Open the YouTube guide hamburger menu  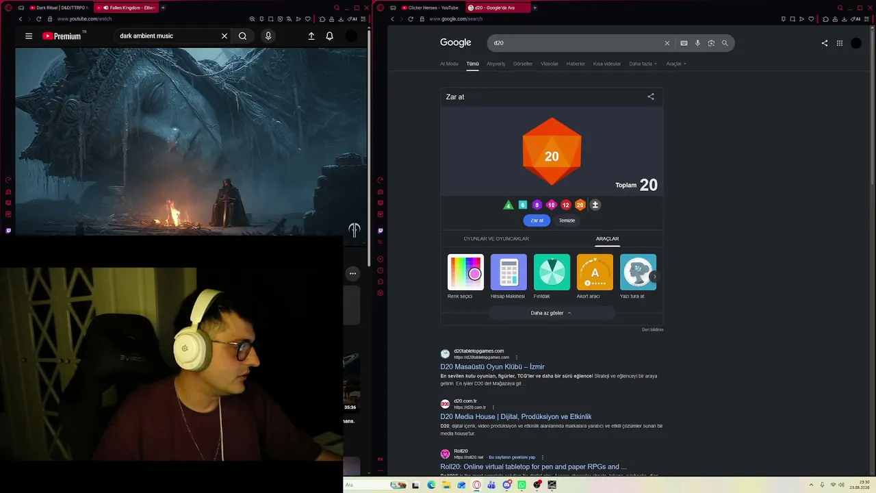pyautogui.click(x=29, y=36)
